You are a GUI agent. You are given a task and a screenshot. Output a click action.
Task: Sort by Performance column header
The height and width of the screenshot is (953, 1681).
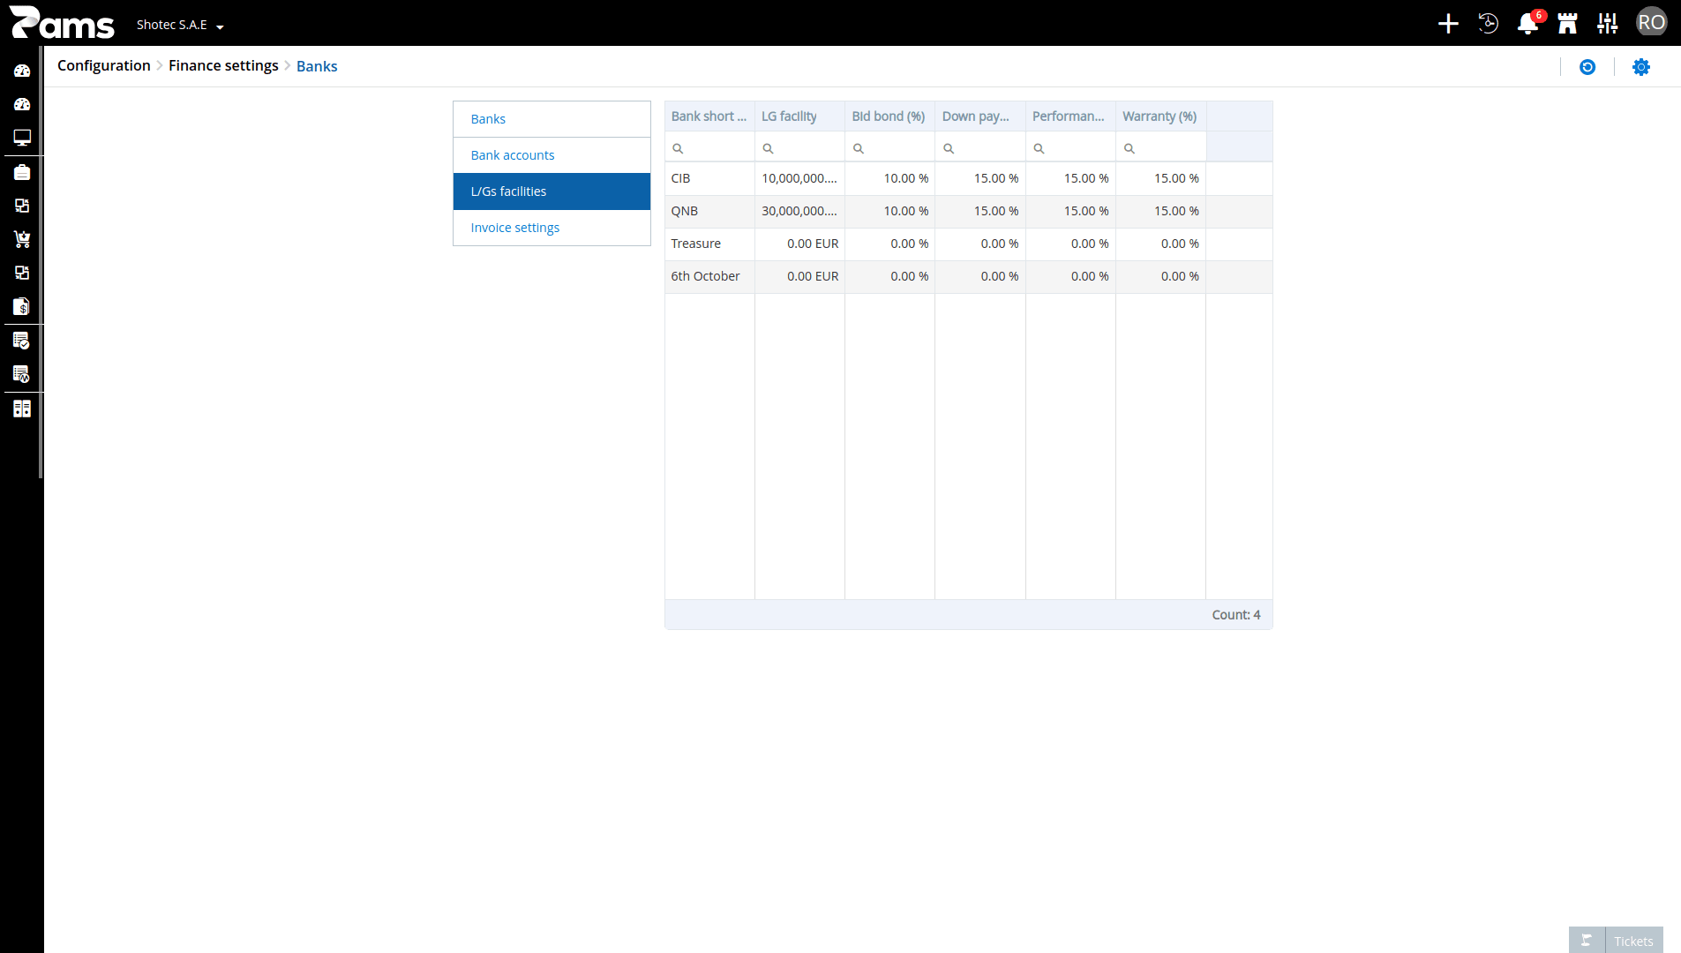[x=1070, y=116]
